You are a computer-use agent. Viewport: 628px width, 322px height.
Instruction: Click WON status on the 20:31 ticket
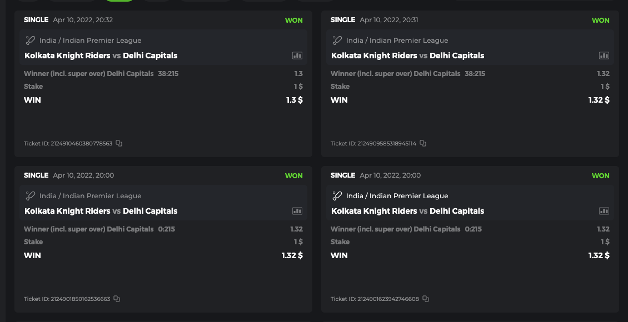tap(600, 21)
